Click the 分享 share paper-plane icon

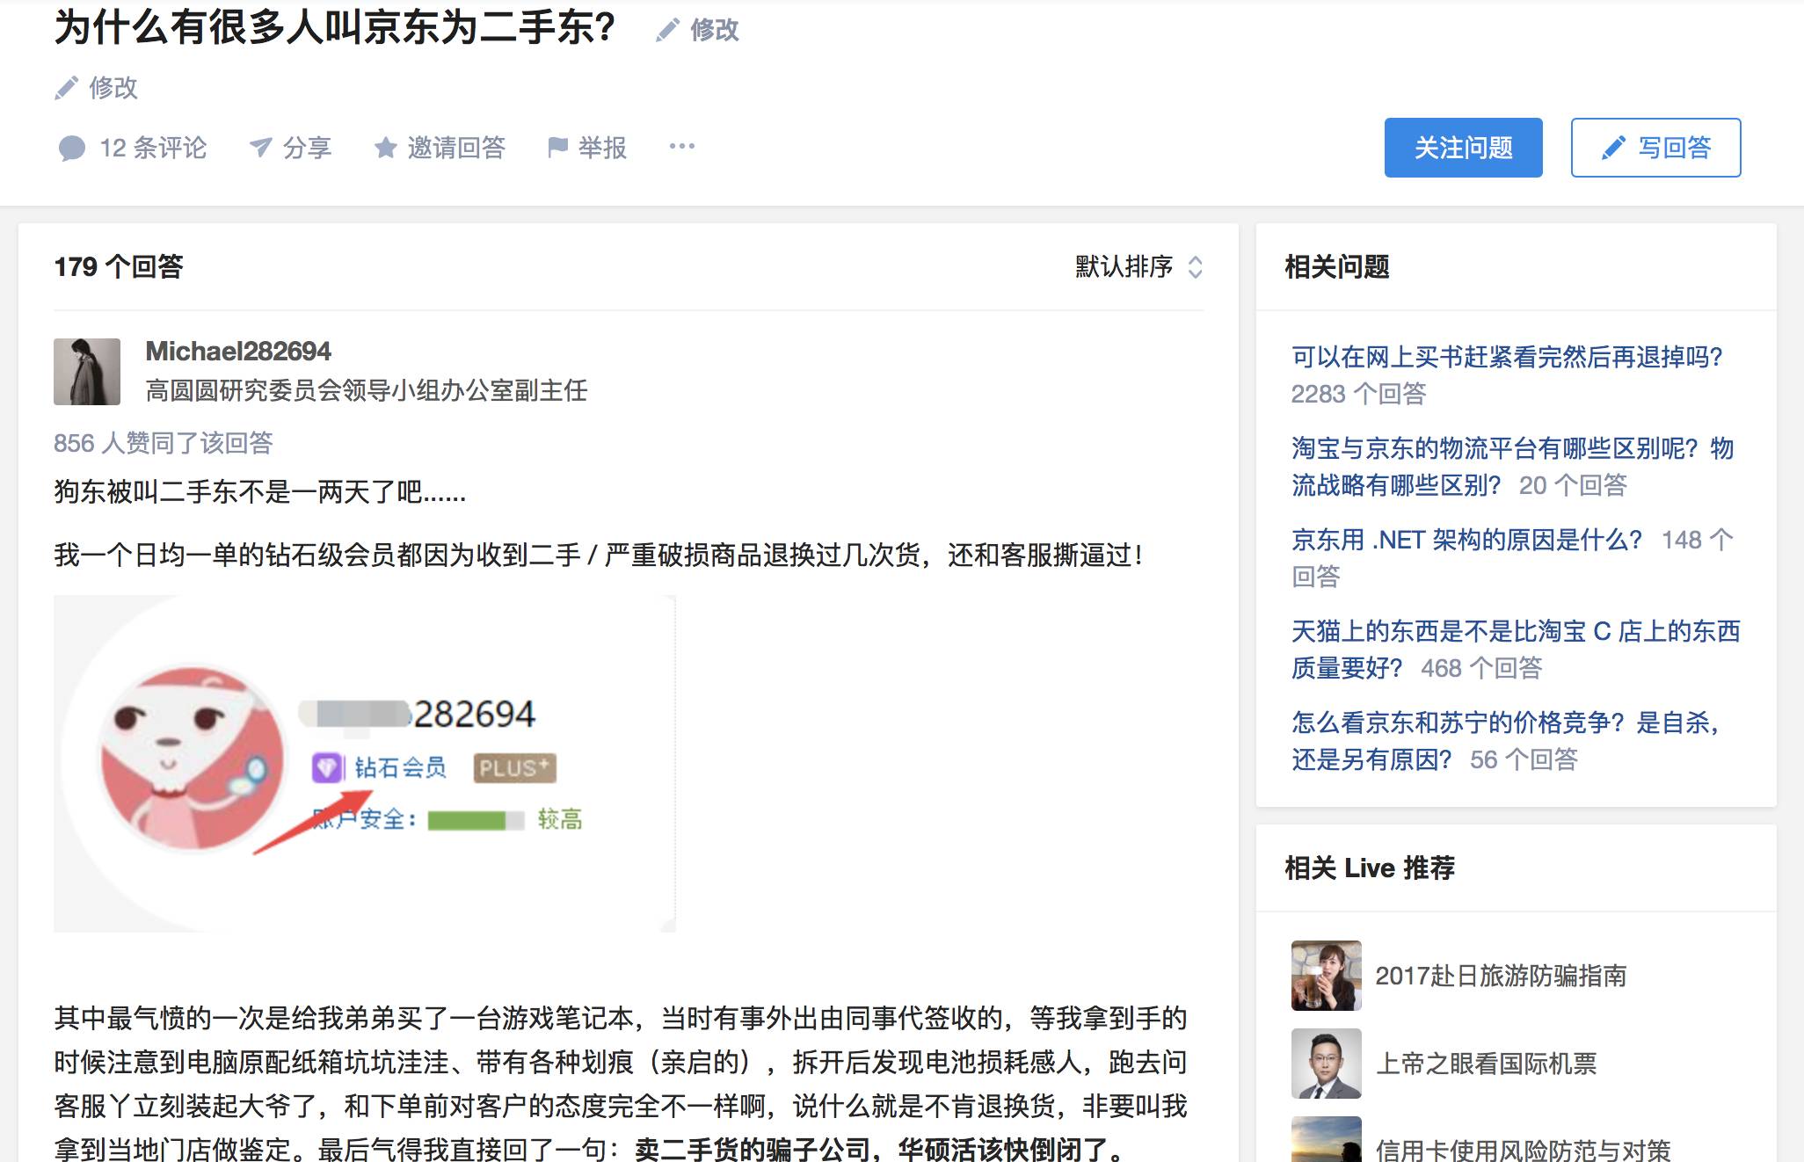click(260, 148)
